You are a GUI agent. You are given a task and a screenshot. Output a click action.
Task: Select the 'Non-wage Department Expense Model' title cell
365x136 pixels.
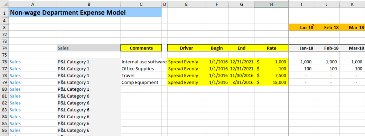coord(85,12)
